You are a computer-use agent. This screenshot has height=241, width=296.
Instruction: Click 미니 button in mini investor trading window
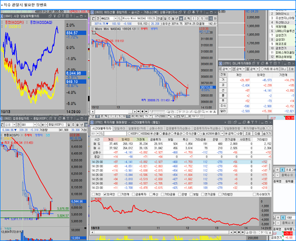(283, 69)
